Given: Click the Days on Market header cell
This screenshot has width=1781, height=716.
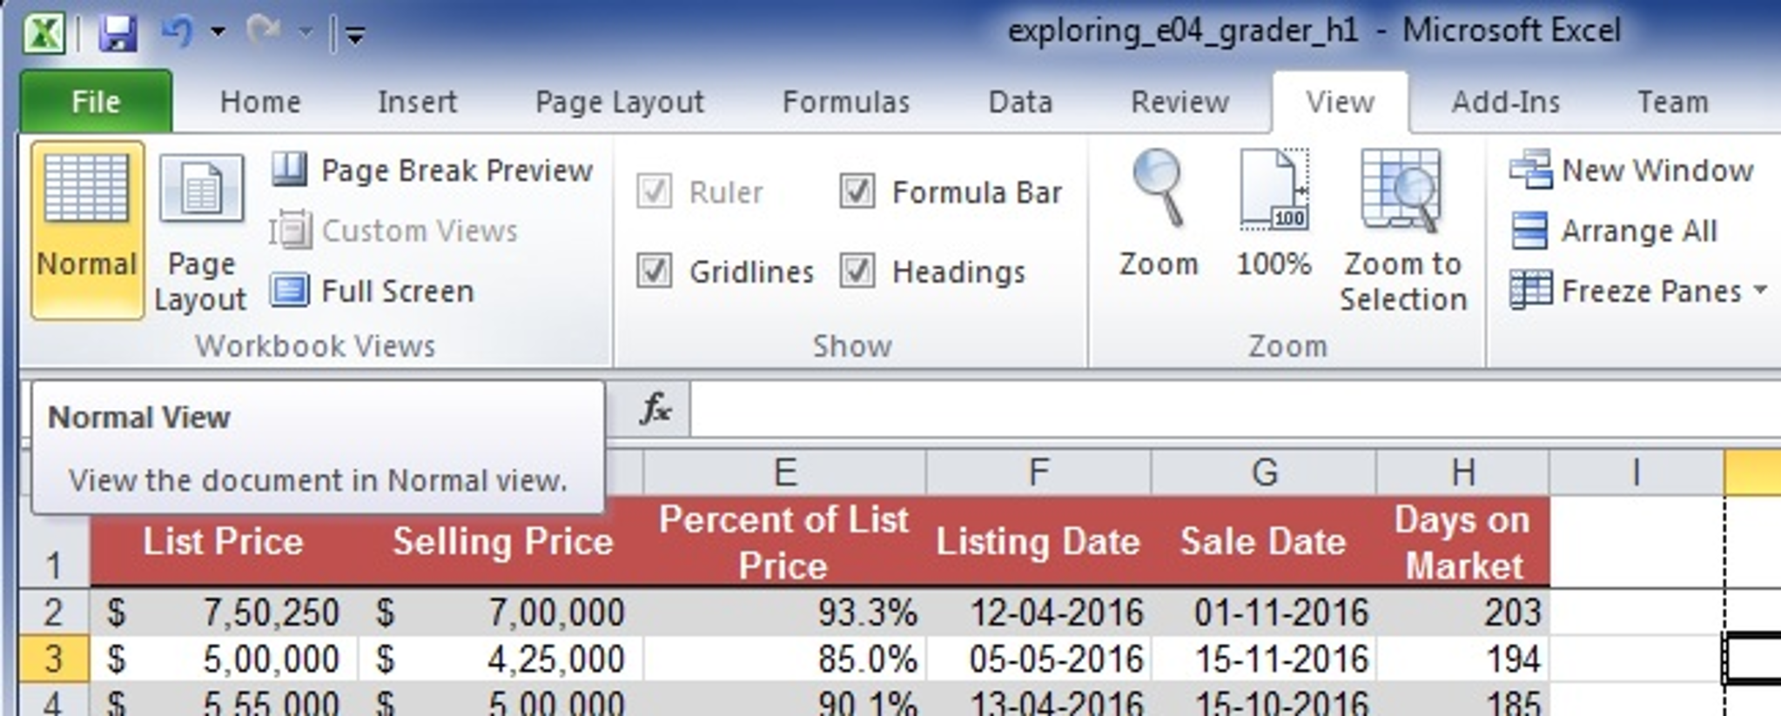Looking at the screenshot, I should pyautogui.click(x=1462, y=541).
